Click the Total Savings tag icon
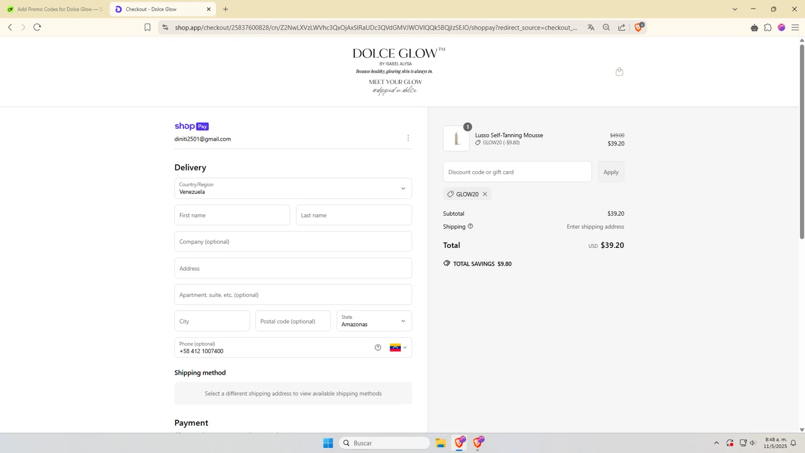805x453 pixels. tap(447, 264)
